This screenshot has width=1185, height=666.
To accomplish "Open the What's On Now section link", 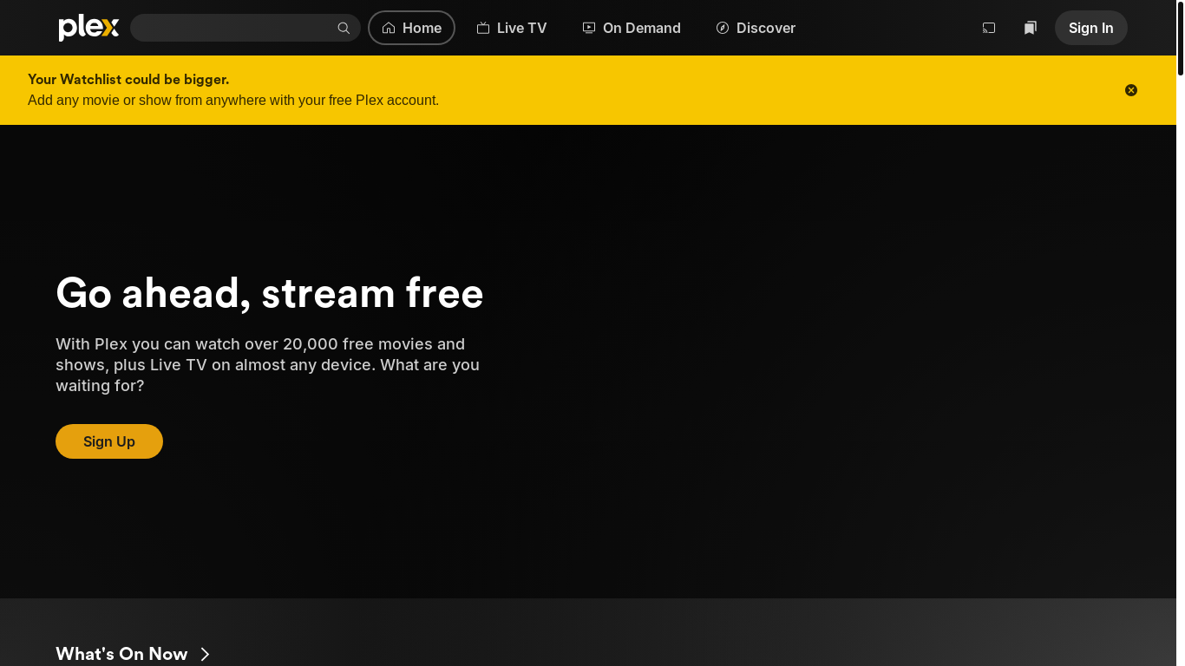I will (121, 654).
